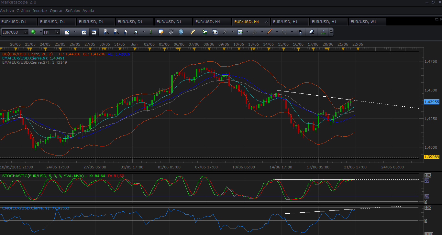Click the CMO indicator label
This screenshot has height=235, width=442.
pos(36,208)
